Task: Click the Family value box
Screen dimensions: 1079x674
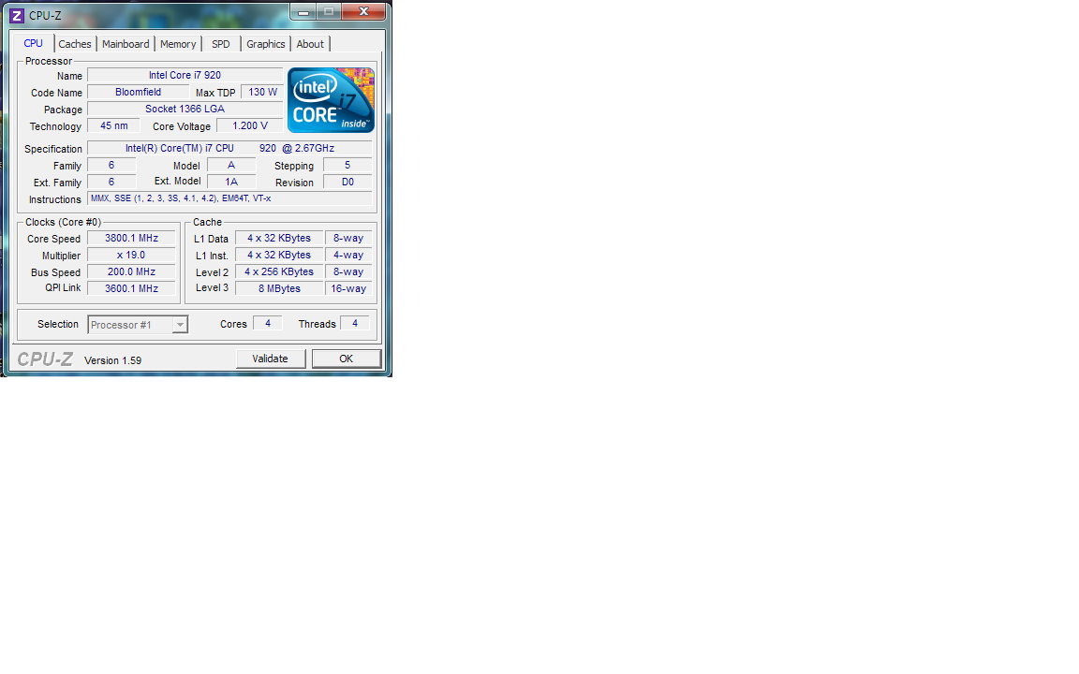Action: [x=111, y=165]
